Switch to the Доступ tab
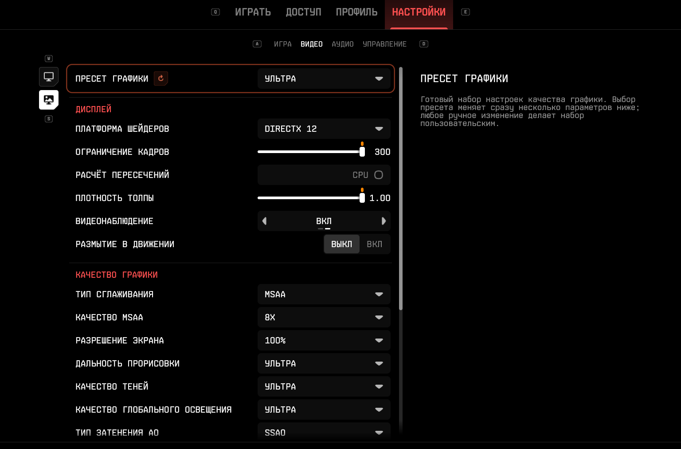681x449 pixels. (x=304, y=12)
